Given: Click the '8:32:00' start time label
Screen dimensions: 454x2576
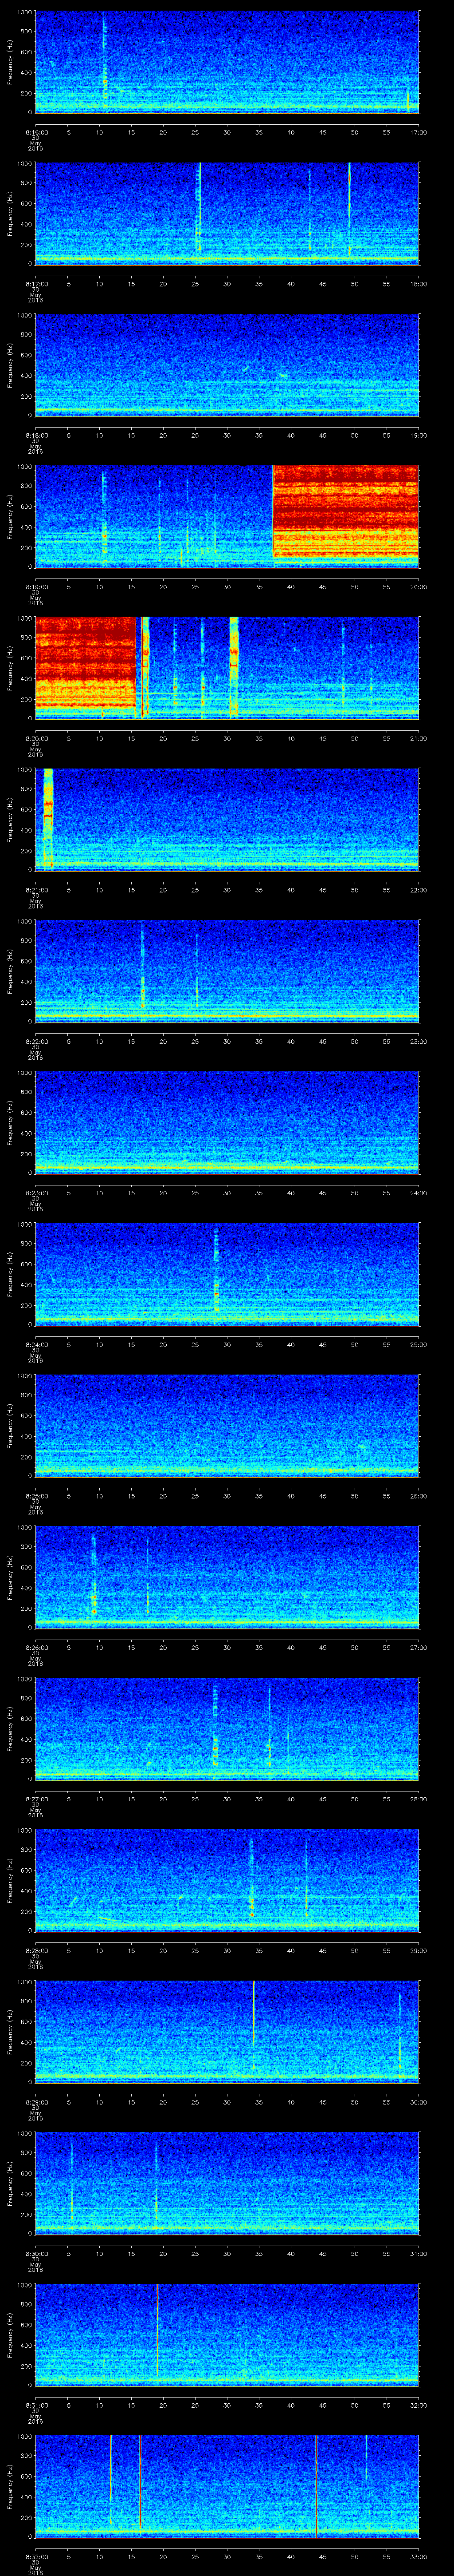Looking at the screenshot, I should click(36, 2556).
